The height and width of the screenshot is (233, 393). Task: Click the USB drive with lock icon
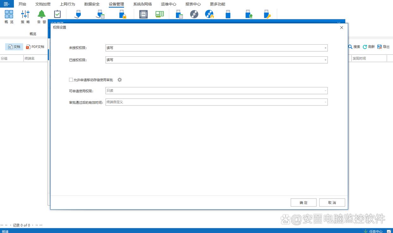coord(122,14)
